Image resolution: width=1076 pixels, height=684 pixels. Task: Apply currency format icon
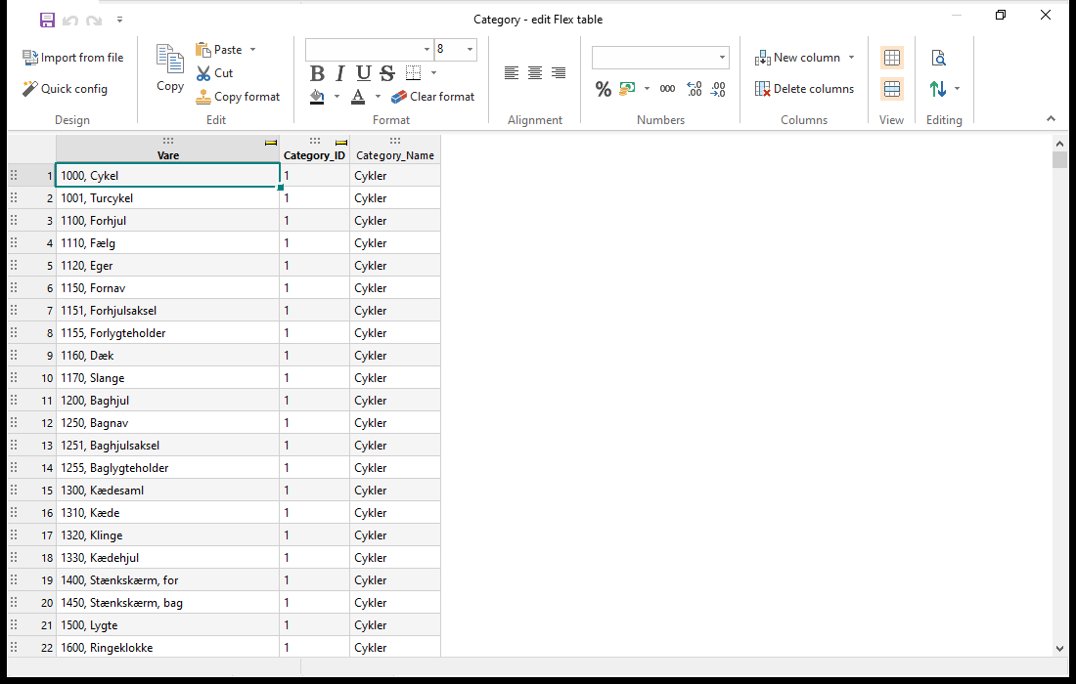[627, 88]
